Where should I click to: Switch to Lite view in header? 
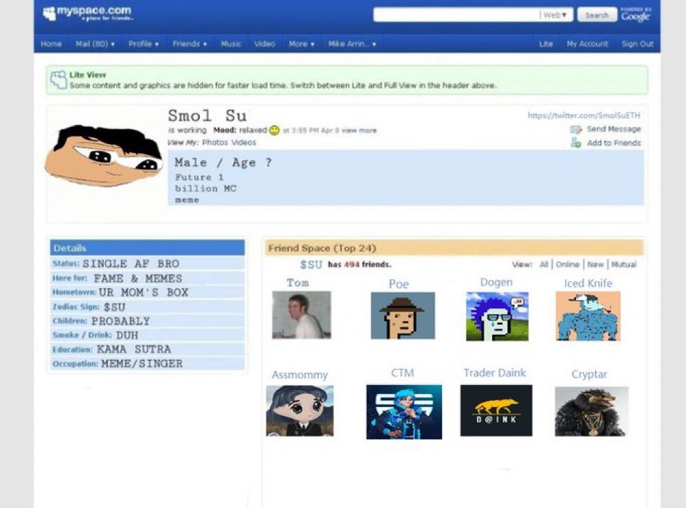[x=546, y=44]
